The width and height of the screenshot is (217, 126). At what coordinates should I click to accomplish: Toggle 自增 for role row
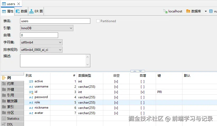tap(143, 103)
